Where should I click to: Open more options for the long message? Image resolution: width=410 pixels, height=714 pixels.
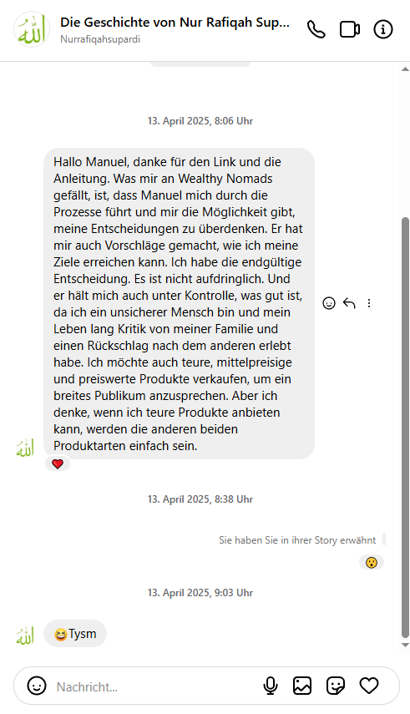[369, 303]
